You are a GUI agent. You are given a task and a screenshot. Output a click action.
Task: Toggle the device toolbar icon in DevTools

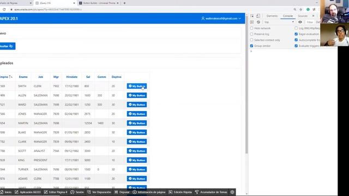tap(258, 16)
